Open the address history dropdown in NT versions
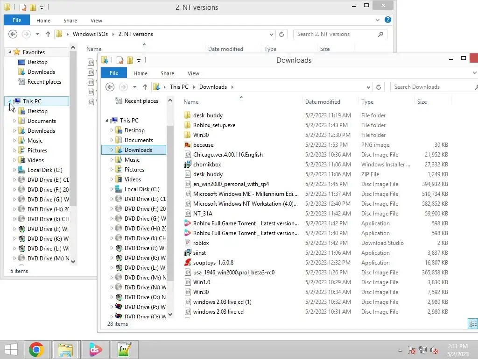478x359 pixels. coord(271,35)
